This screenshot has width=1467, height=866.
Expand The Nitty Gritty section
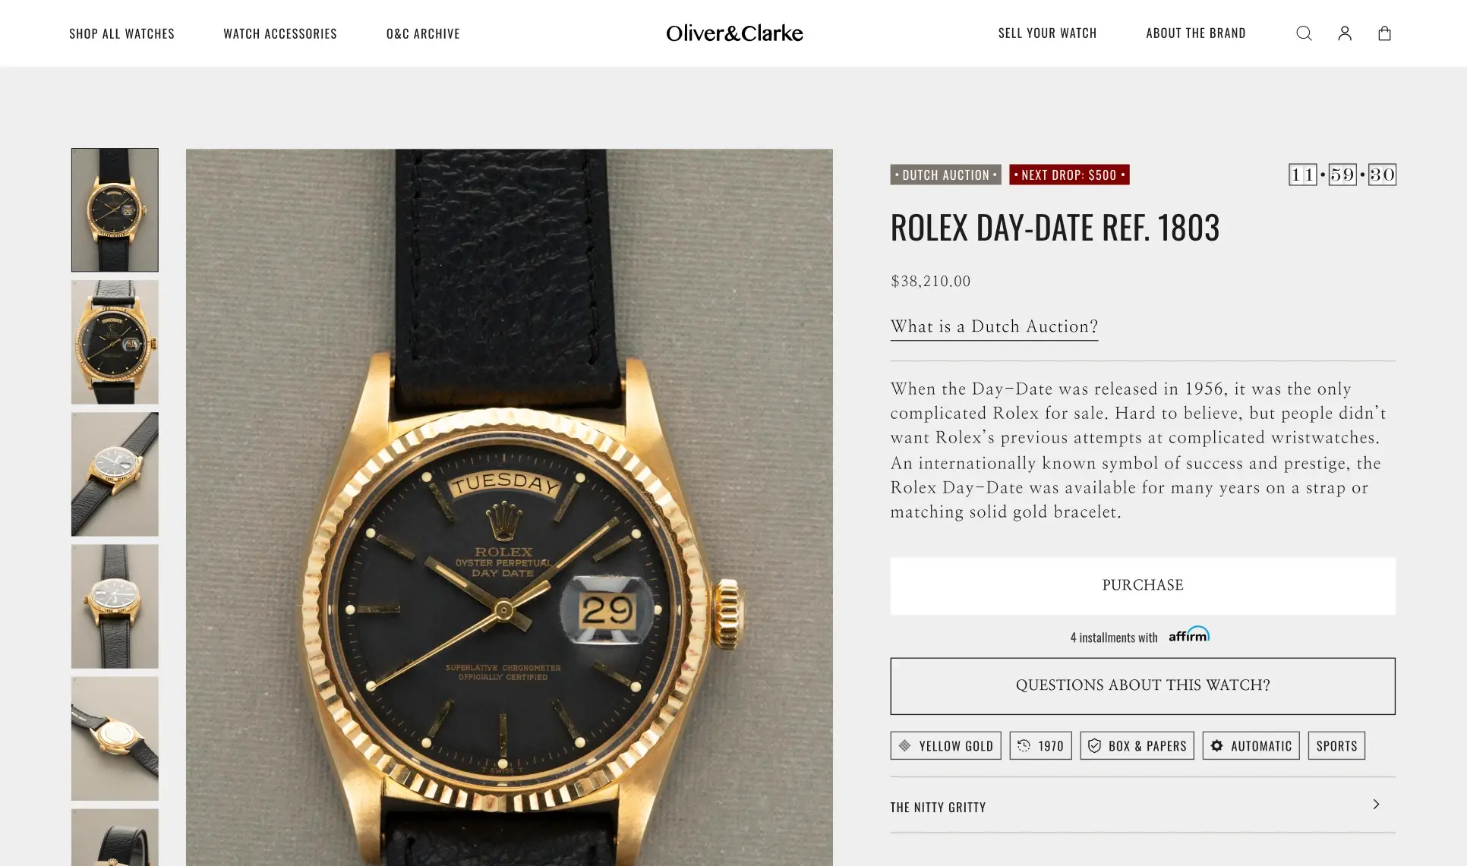[x=1143, y=806]
